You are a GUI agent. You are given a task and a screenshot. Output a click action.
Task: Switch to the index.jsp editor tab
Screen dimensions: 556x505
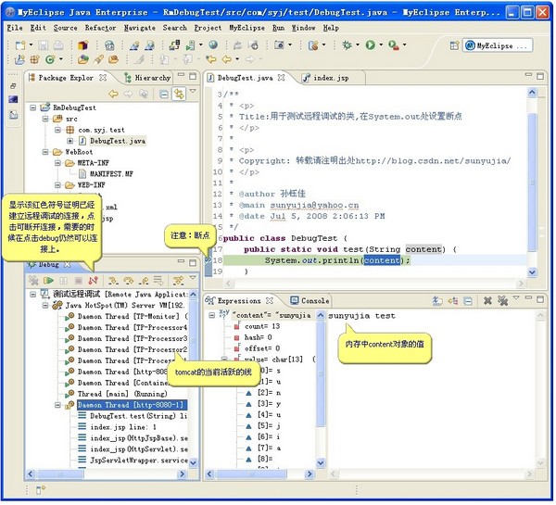(331, 78)
